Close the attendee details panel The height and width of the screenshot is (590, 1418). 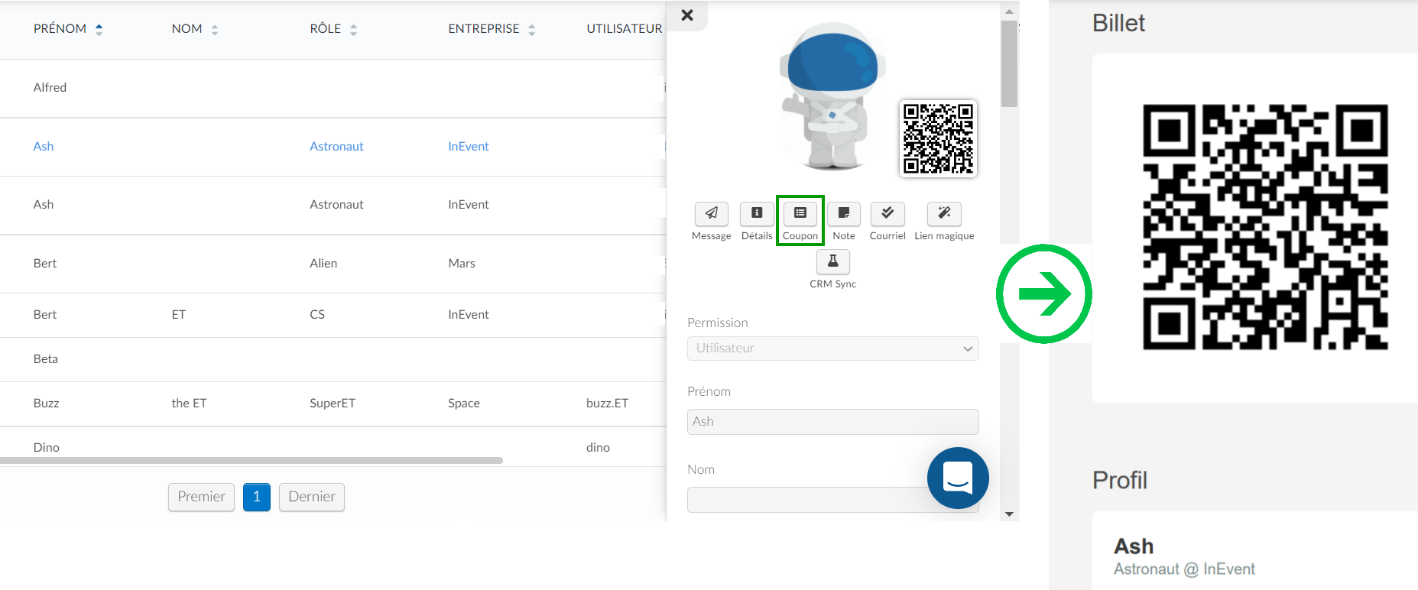(x=687, y=15)
